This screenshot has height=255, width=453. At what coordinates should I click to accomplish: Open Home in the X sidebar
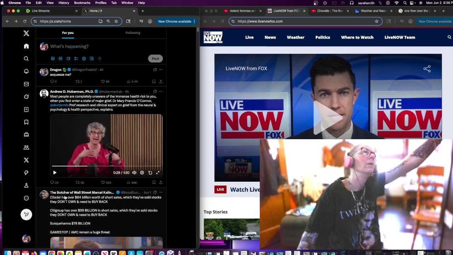pos(26,46)
